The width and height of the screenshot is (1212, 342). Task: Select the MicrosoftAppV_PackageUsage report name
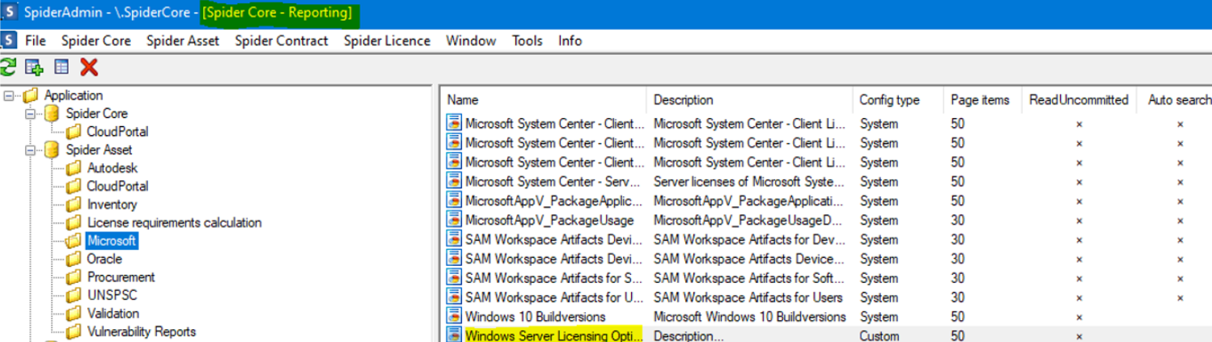point(549,220)
